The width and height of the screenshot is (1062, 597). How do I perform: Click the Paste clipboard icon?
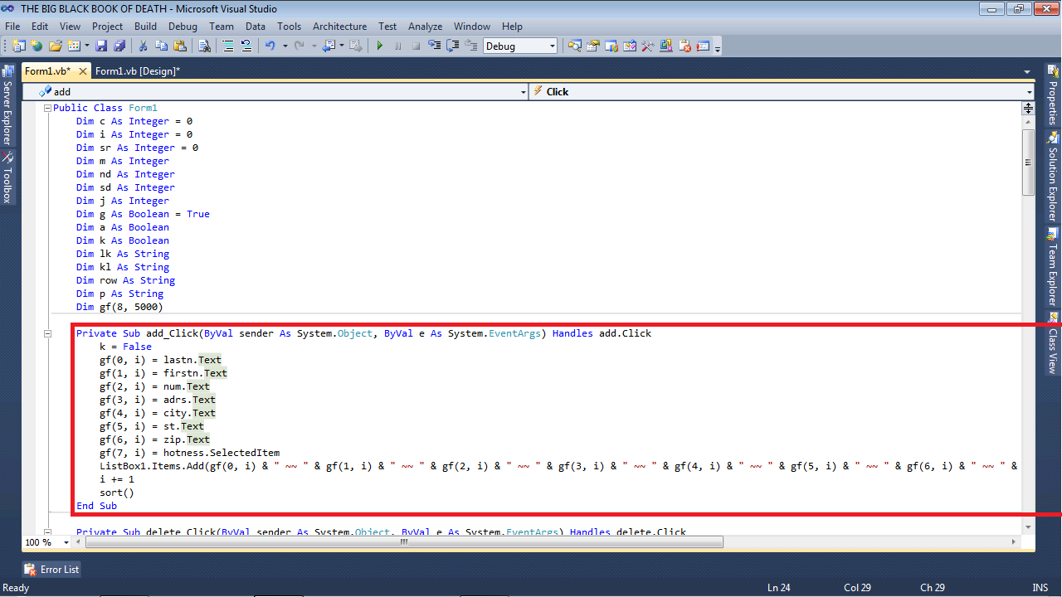click(x=180, y=46)
